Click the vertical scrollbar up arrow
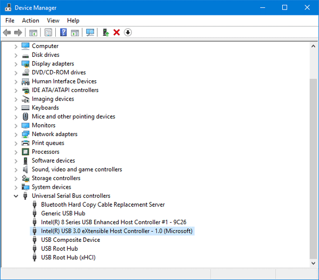This screenshot has width=319, height=280. pyautogui.click(x=313, y=47)
